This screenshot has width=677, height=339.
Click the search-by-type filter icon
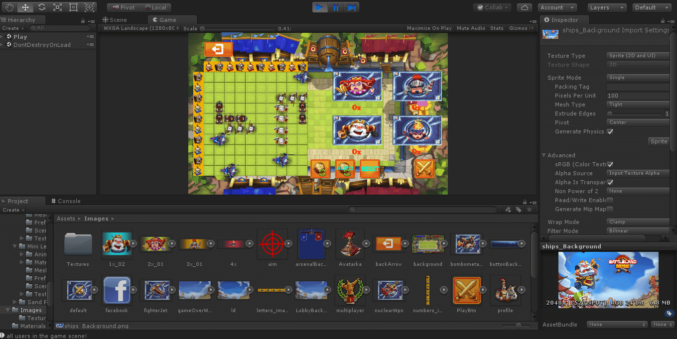[508, 210]
